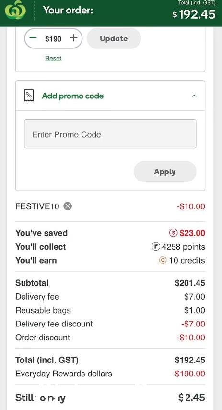The image size is (222, 410).
Task: Click the savings dollar icon
Action: tap(174, 233)
